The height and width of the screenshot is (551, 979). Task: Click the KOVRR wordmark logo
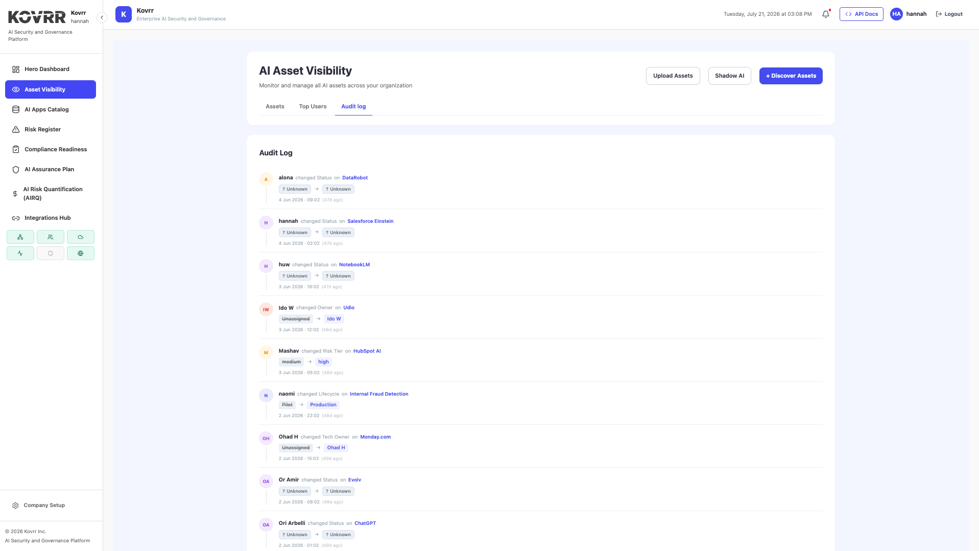click(37, 17)
